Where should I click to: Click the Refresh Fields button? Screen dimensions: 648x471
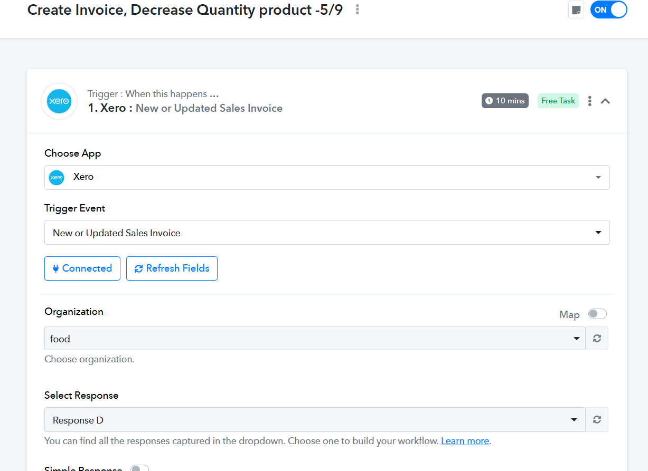pos(172,268)
